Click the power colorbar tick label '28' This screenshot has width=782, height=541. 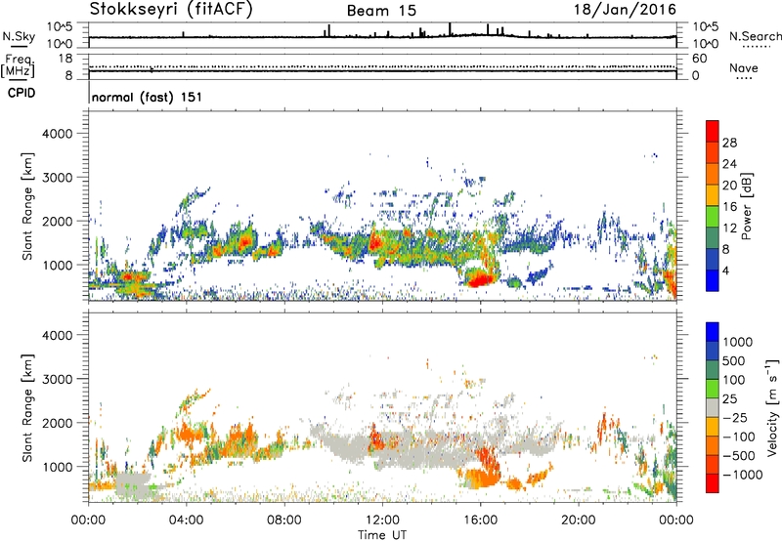[729, 143]
